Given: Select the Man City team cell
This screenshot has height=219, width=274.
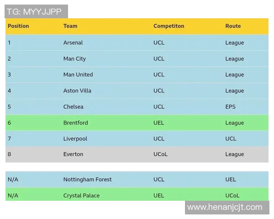Looking at the screenshot, I should click(74, 59).
